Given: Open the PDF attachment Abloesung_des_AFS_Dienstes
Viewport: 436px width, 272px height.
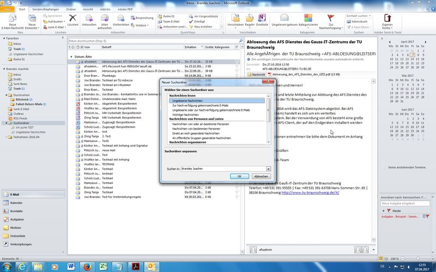Looking at the screenshot, I should pos(304,75).
